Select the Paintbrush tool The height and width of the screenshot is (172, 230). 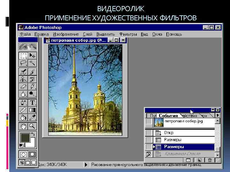click(32, 72)
